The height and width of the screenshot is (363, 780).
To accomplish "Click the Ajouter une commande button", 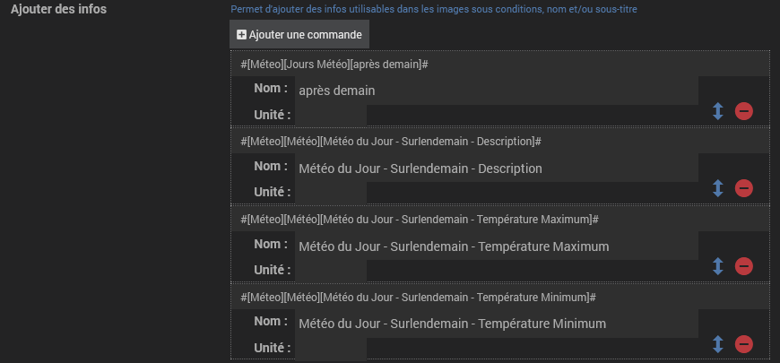I will click(299, 34).
